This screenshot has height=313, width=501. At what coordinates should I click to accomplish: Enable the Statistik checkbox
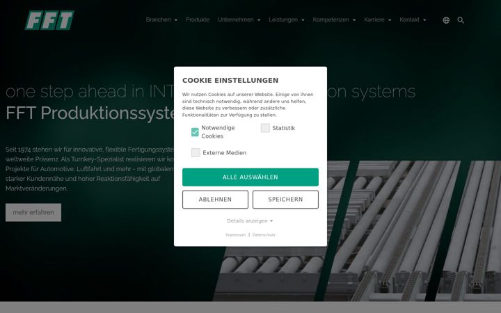pos(265,128)
